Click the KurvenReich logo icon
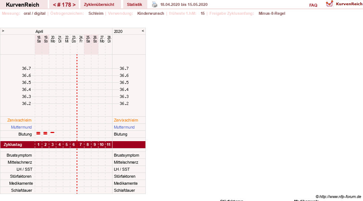Image resolution: width=363 pixels, height=201 pixels. coord(329,4)
